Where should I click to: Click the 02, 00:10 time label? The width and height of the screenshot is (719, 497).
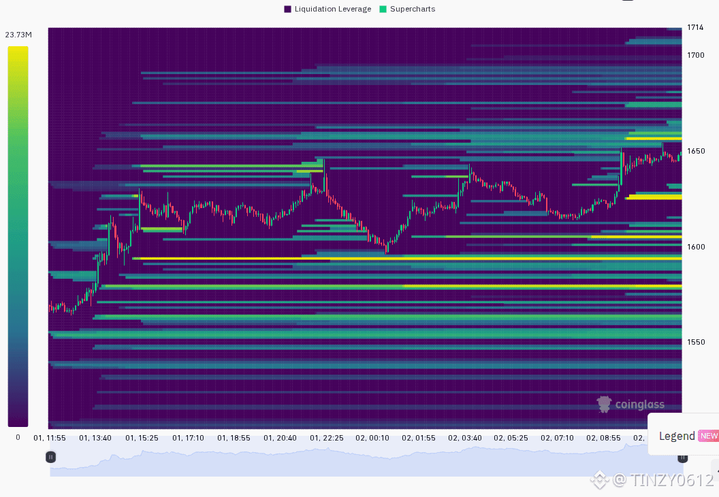(372, 438)
